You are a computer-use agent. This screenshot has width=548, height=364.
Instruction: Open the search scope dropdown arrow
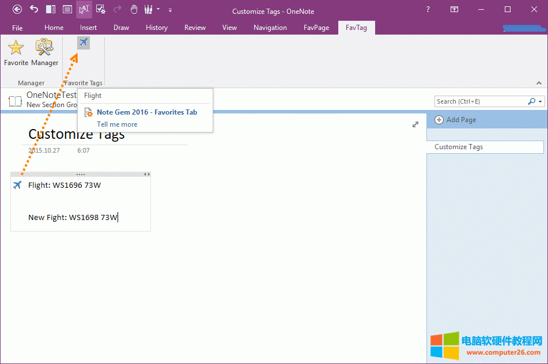click(541, 101)
